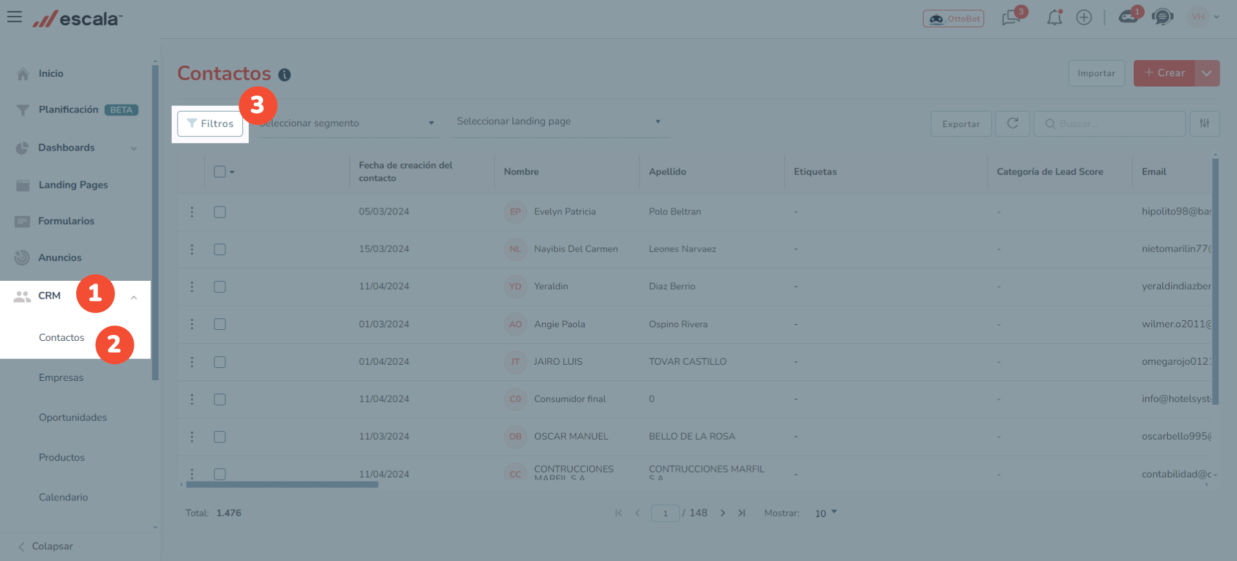Viewport: 1237px width, 561px height.
Task: Check the Evelyn Patricia row checkbox
Action: click(220, 212)
